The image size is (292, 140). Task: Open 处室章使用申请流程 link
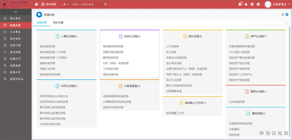tap(241, 124)
